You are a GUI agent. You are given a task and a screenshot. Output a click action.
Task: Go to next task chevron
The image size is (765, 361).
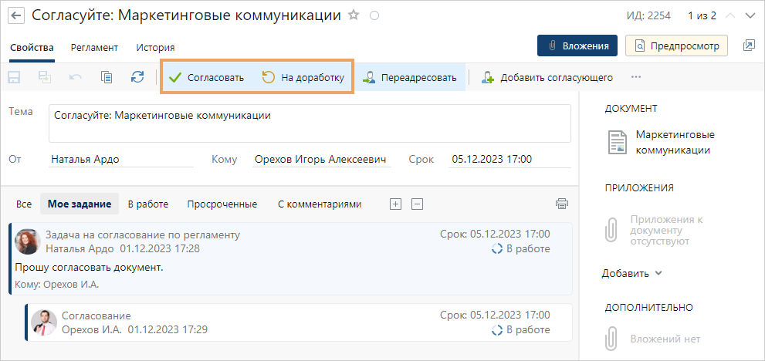(x=749, y=15)
